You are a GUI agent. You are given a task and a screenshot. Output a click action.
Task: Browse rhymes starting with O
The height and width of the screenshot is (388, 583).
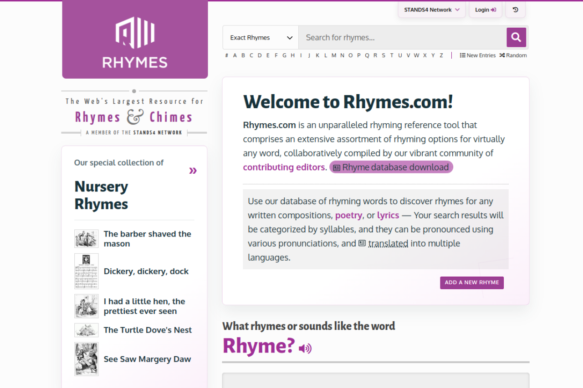coord(350,55)
